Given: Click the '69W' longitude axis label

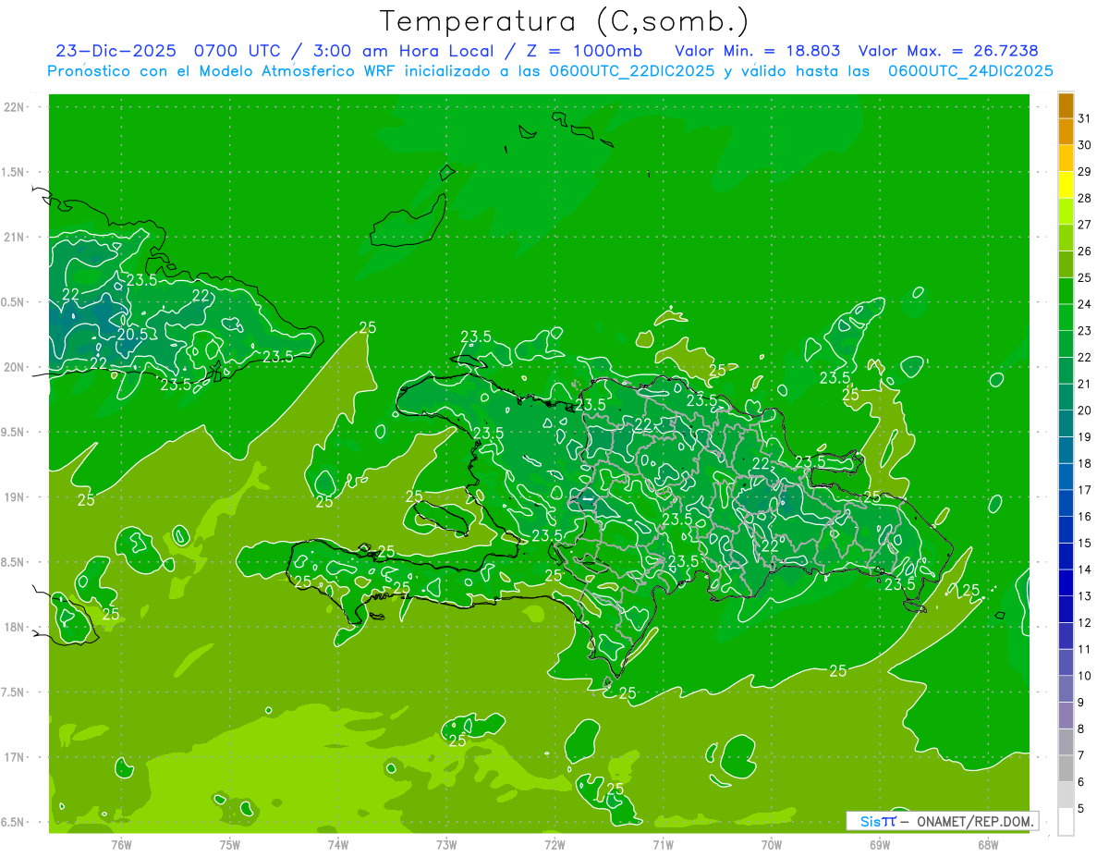Looking at the screenshot, I should pos(879,844).
